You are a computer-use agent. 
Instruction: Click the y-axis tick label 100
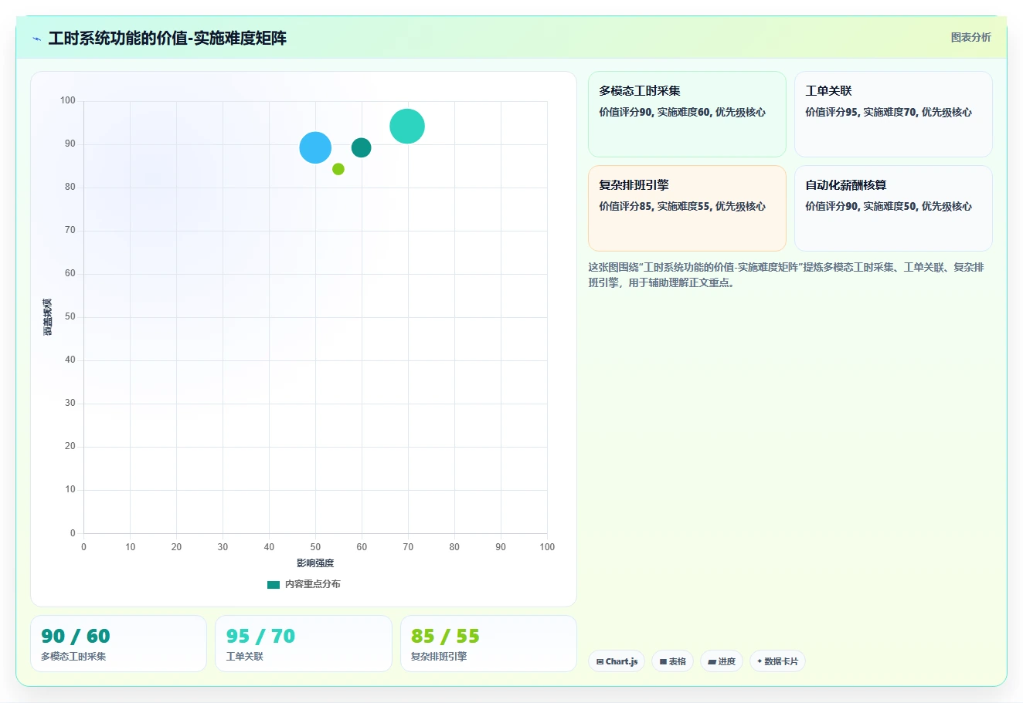68,100
